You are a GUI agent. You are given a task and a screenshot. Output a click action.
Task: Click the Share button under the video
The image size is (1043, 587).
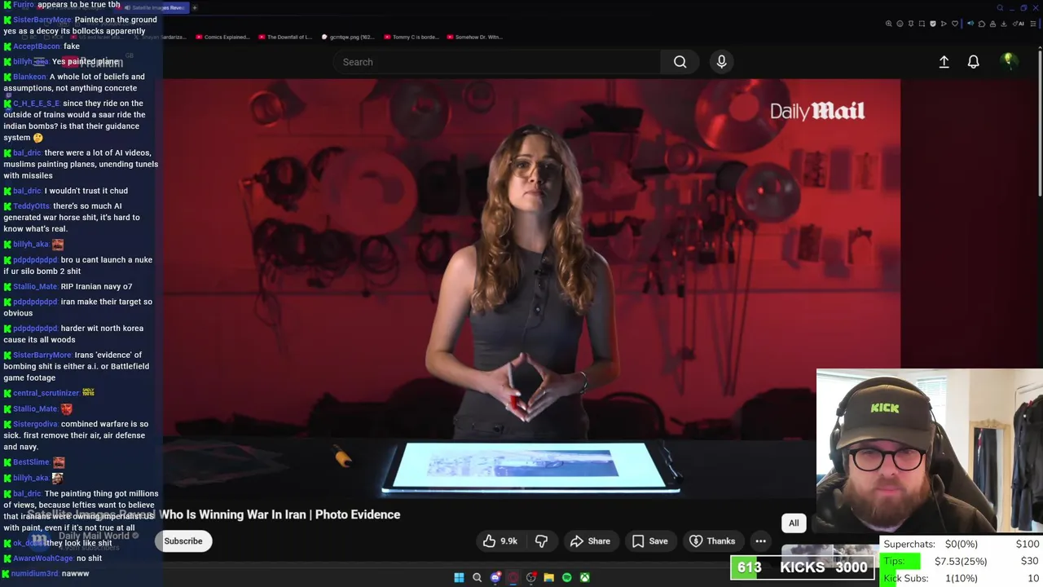(x=590, y=541)
